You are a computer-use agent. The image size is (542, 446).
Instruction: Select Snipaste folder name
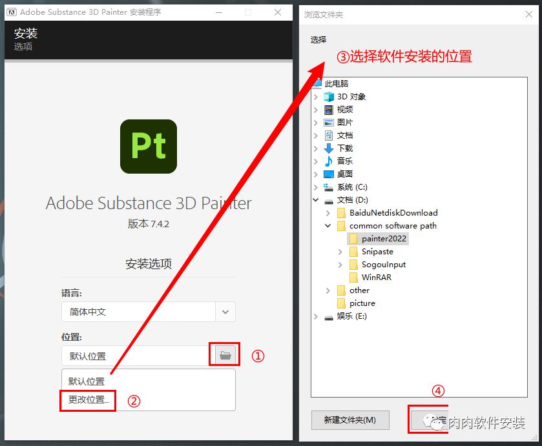(x=377, y=252)
